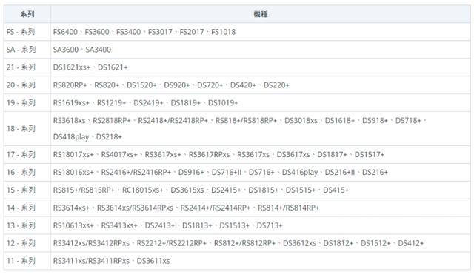Click model RS1619xs+

click(x=71, y=103)
